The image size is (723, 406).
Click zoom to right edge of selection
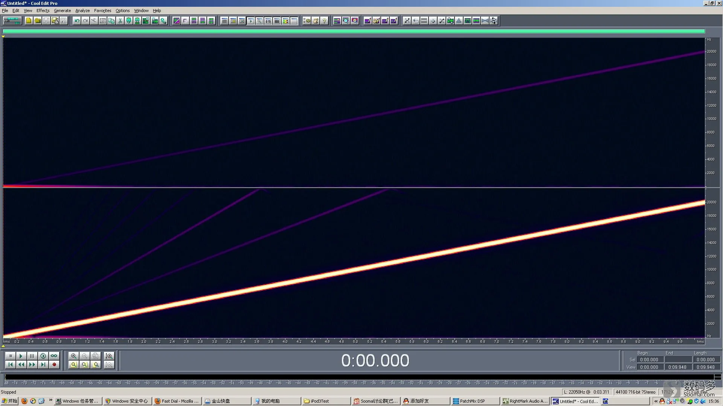pyautogui.click(x=96, y=364)
